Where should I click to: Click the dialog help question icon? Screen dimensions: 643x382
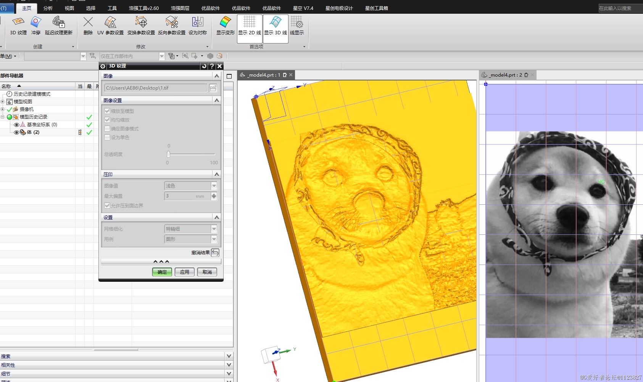(212, 66)
